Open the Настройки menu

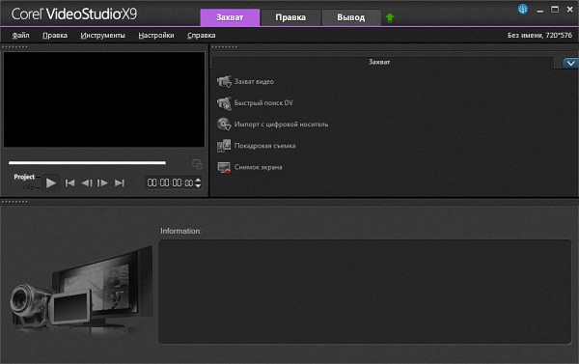pyautogui.click(x=155, y=35)
